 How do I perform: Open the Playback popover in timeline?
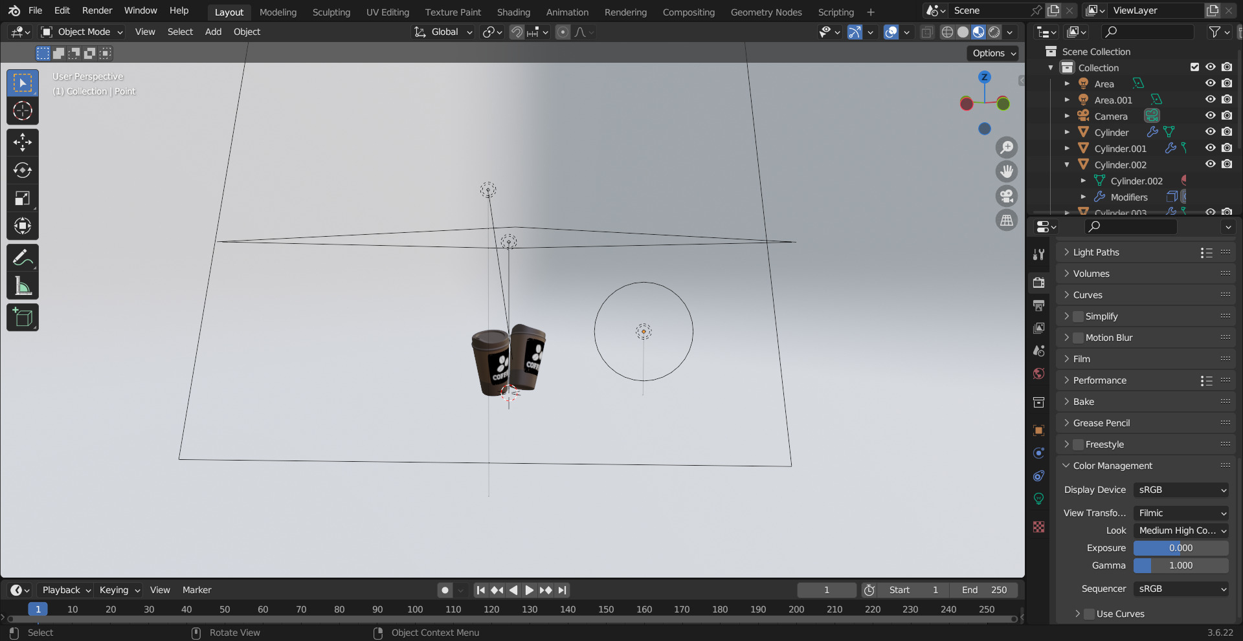coord(66,590)
